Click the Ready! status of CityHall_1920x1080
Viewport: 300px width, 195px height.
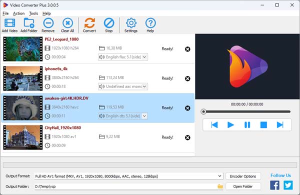[x=167, y=137]
